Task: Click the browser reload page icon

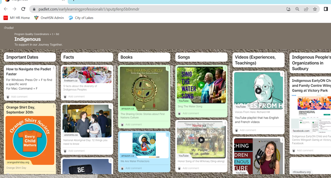Action: tap(23, 9)
